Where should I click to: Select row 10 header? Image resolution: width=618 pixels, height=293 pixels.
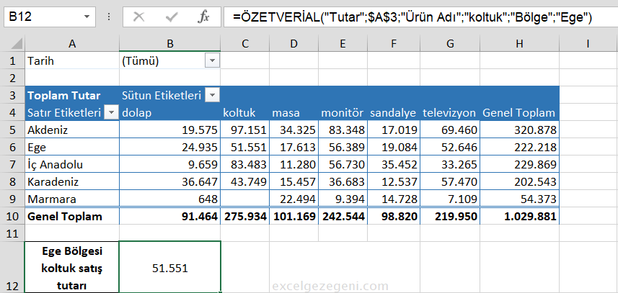point(12,216)
